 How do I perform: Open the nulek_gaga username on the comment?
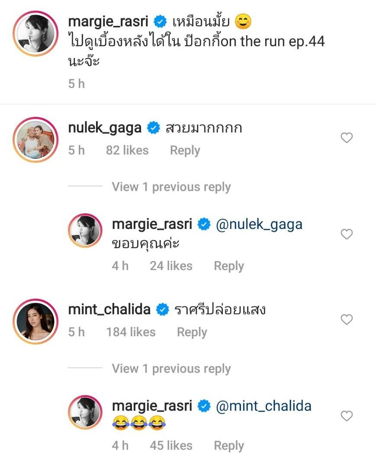105,128
